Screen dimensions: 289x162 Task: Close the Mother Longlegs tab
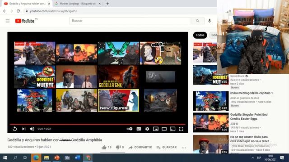point(99,4)
